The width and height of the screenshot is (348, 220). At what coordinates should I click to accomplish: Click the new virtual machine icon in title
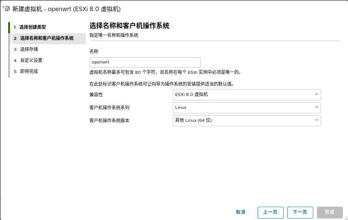tap(6, 8)
